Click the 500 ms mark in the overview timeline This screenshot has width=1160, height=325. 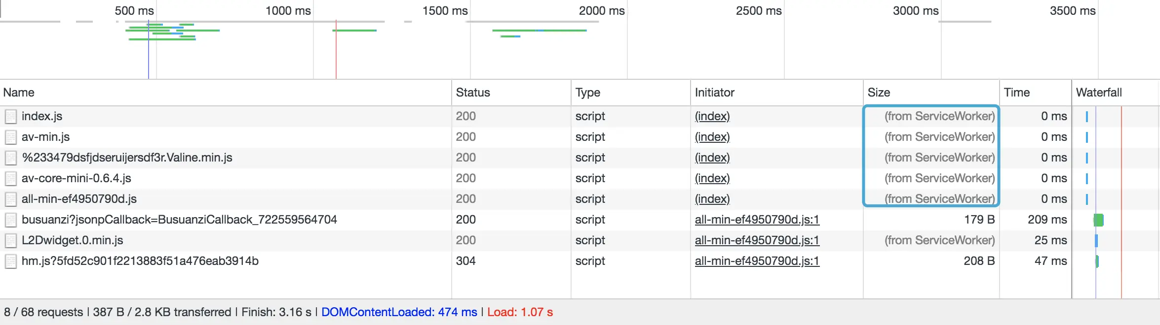pos(134,11)
